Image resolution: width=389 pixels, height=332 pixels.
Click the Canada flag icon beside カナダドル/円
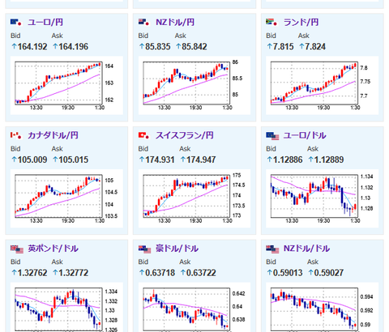click(x=16, y=135)
